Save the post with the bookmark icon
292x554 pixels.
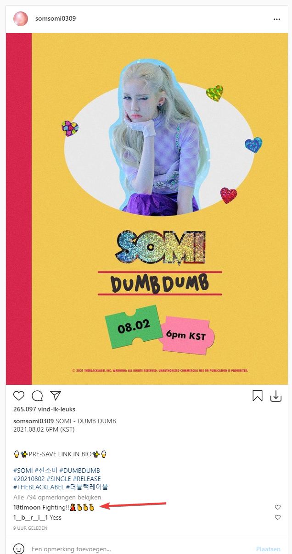coord(258,396)
